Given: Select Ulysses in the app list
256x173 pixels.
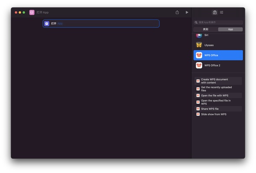Looking at the screenshot, I should 218,45.
